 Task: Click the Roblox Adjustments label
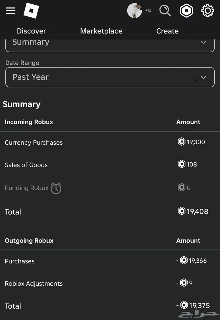click(x=34, y=284)
